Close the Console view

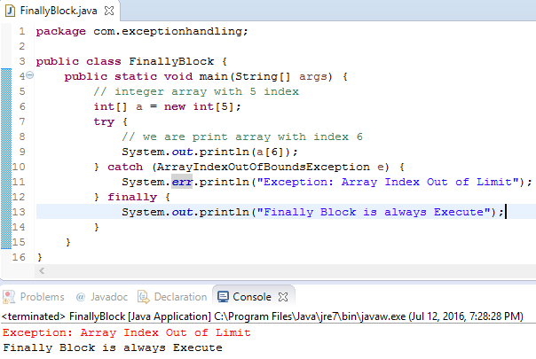click(x=283, y=297)
